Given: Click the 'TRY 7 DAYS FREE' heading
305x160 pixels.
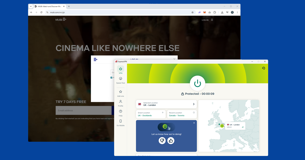Looking at the screenshot, I should point(71,102).
